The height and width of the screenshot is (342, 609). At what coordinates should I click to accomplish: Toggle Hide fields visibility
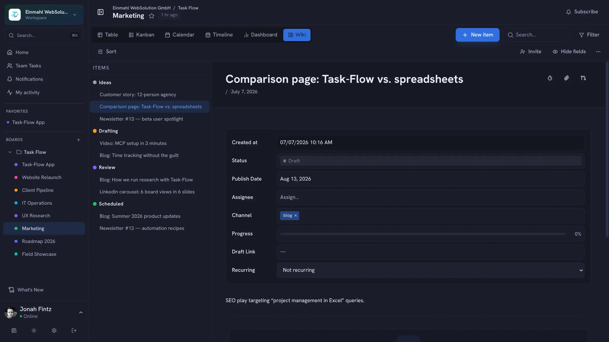coord(569,52)
